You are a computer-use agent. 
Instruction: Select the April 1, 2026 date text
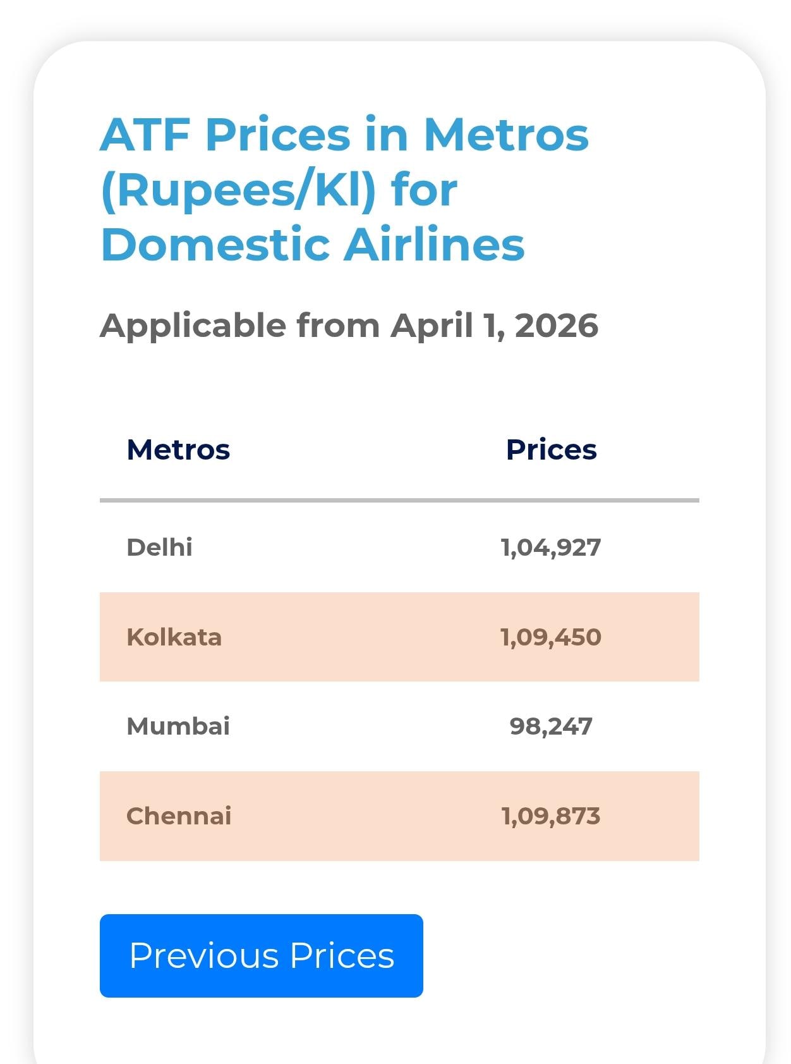click(494, 326)
